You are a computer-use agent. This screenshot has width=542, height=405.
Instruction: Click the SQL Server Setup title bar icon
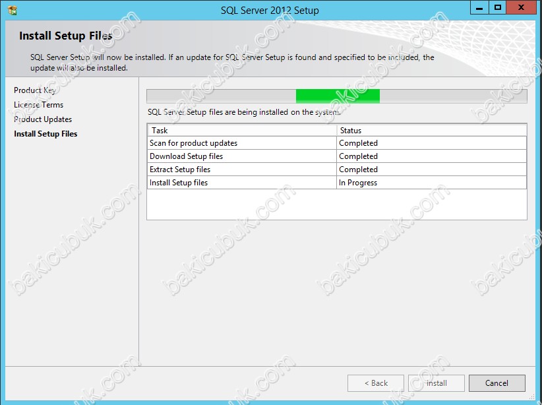pyautogui.click(x=12, y=11)
